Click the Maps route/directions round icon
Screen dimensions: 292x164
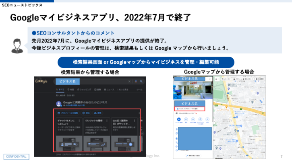(x=179, y=119)
